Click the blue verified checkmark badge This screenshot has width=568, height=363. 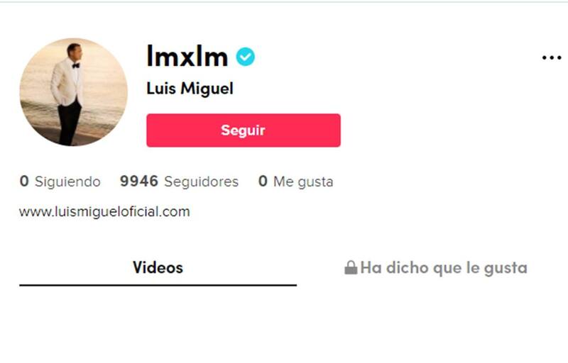pyautogui.click(x=245, y=57)
